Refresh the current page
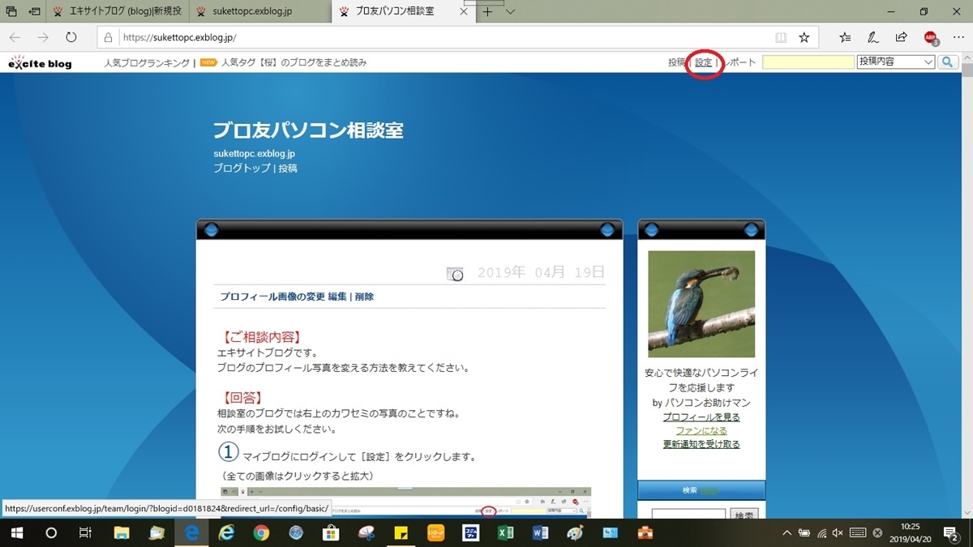 pyautogui.click(x=71, y=37)
